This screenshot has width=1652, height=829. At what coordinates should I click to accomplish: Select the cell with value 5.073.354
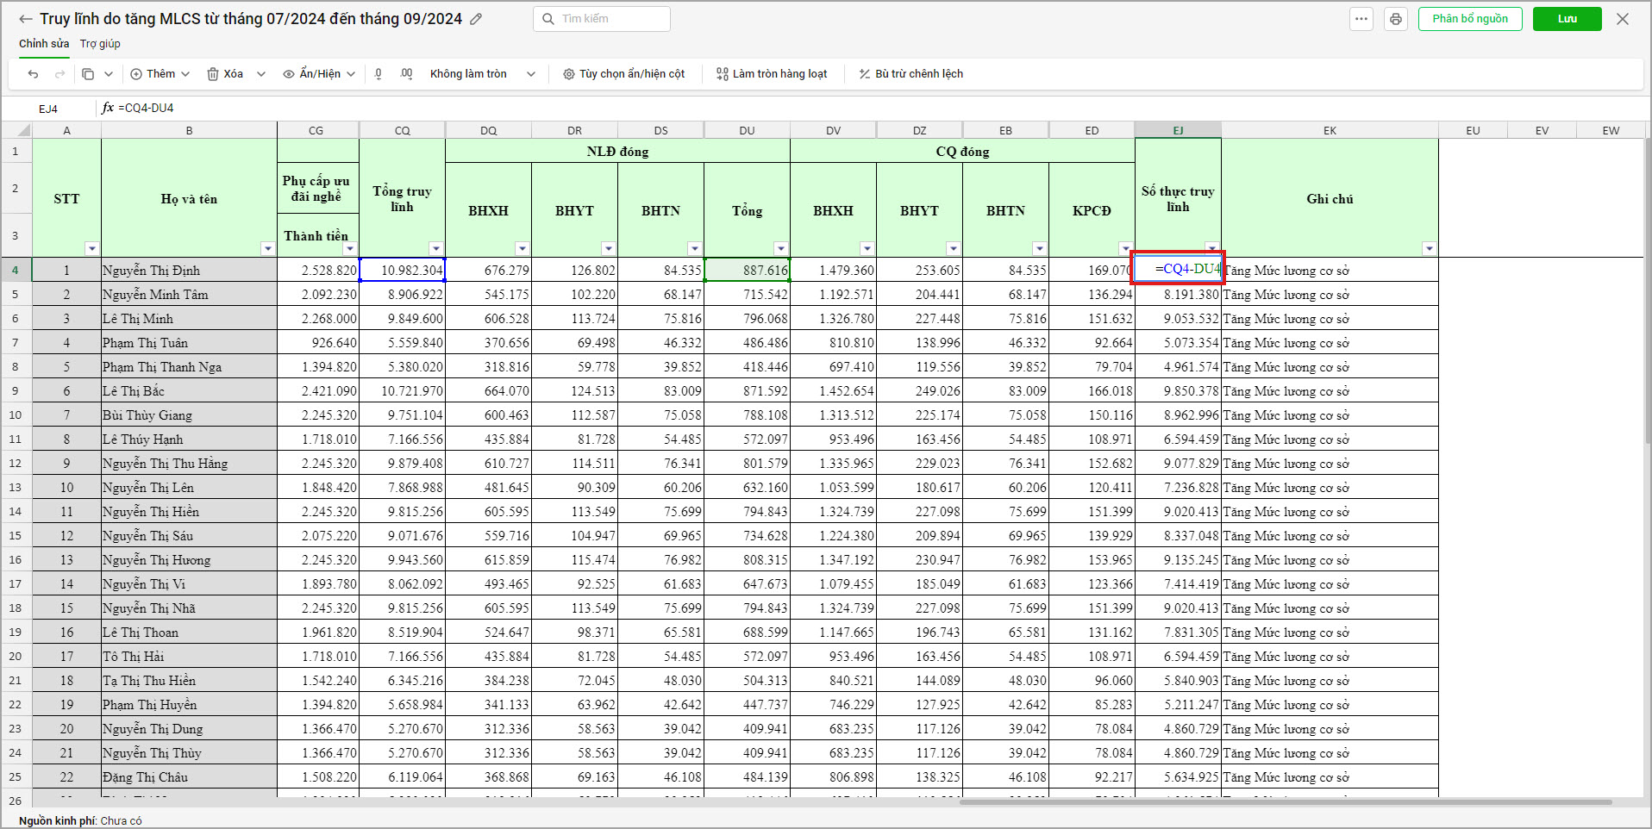click(1179, 343)
